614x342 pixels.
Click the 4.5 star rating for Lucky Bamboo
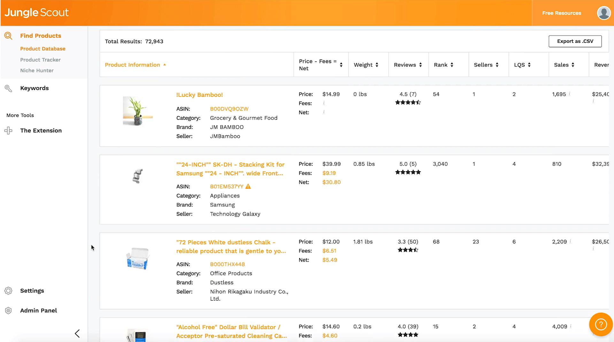coord(408,102)
